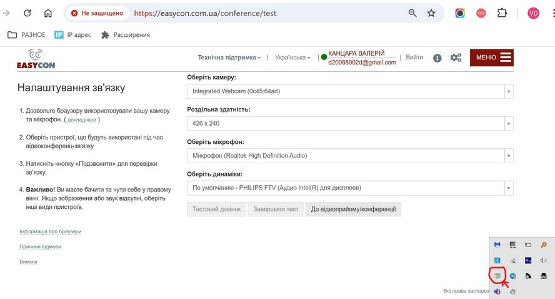Click the info icon beside Вийти
Image resolution: width=555 pixels, height=299 pixels.
click(x=437, y=58)
